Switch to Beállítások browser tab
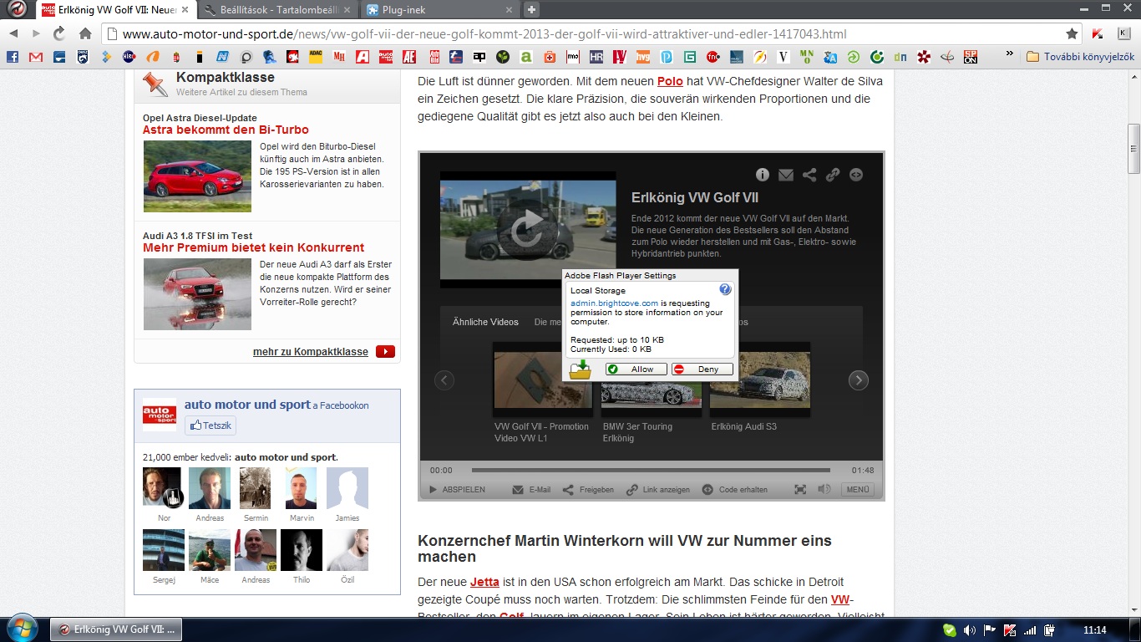Screen dimensions: 1141x642 (280, 10)
